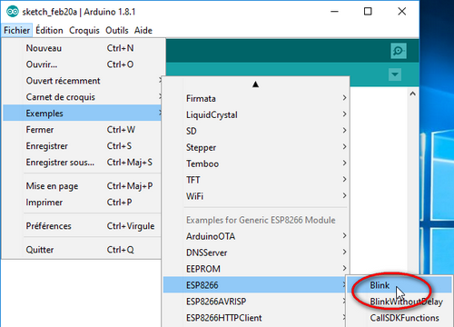Select the Exemples menu entry
The height and width of the screenshot is (327, 454).
click(82, 114)
